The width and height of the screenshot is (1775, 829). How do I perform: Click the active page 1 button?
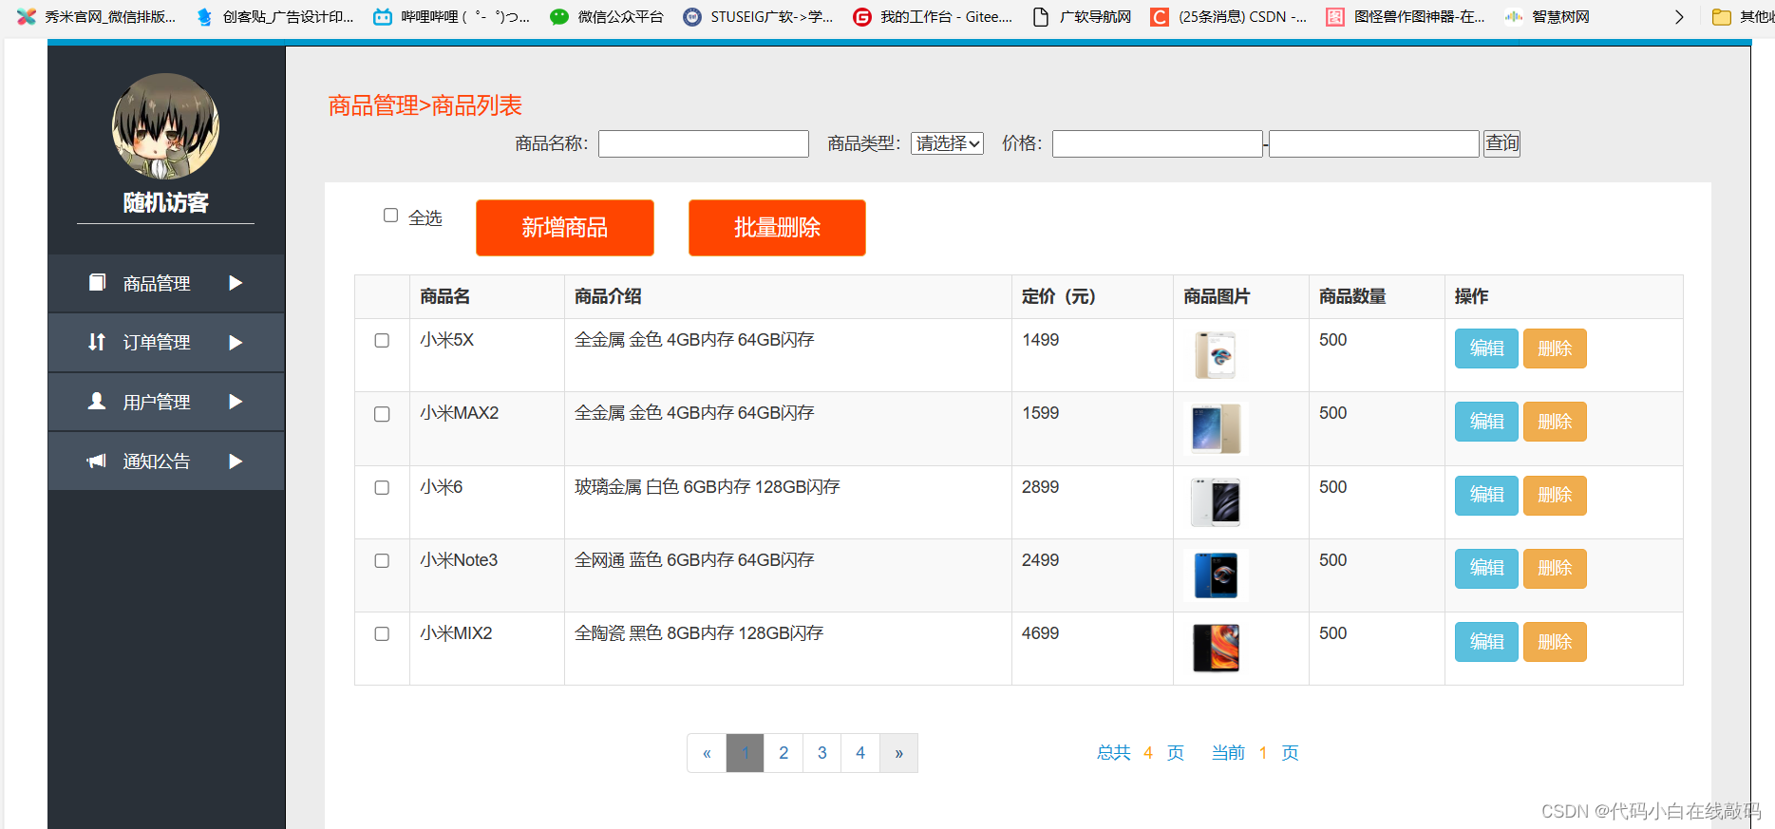746,753
